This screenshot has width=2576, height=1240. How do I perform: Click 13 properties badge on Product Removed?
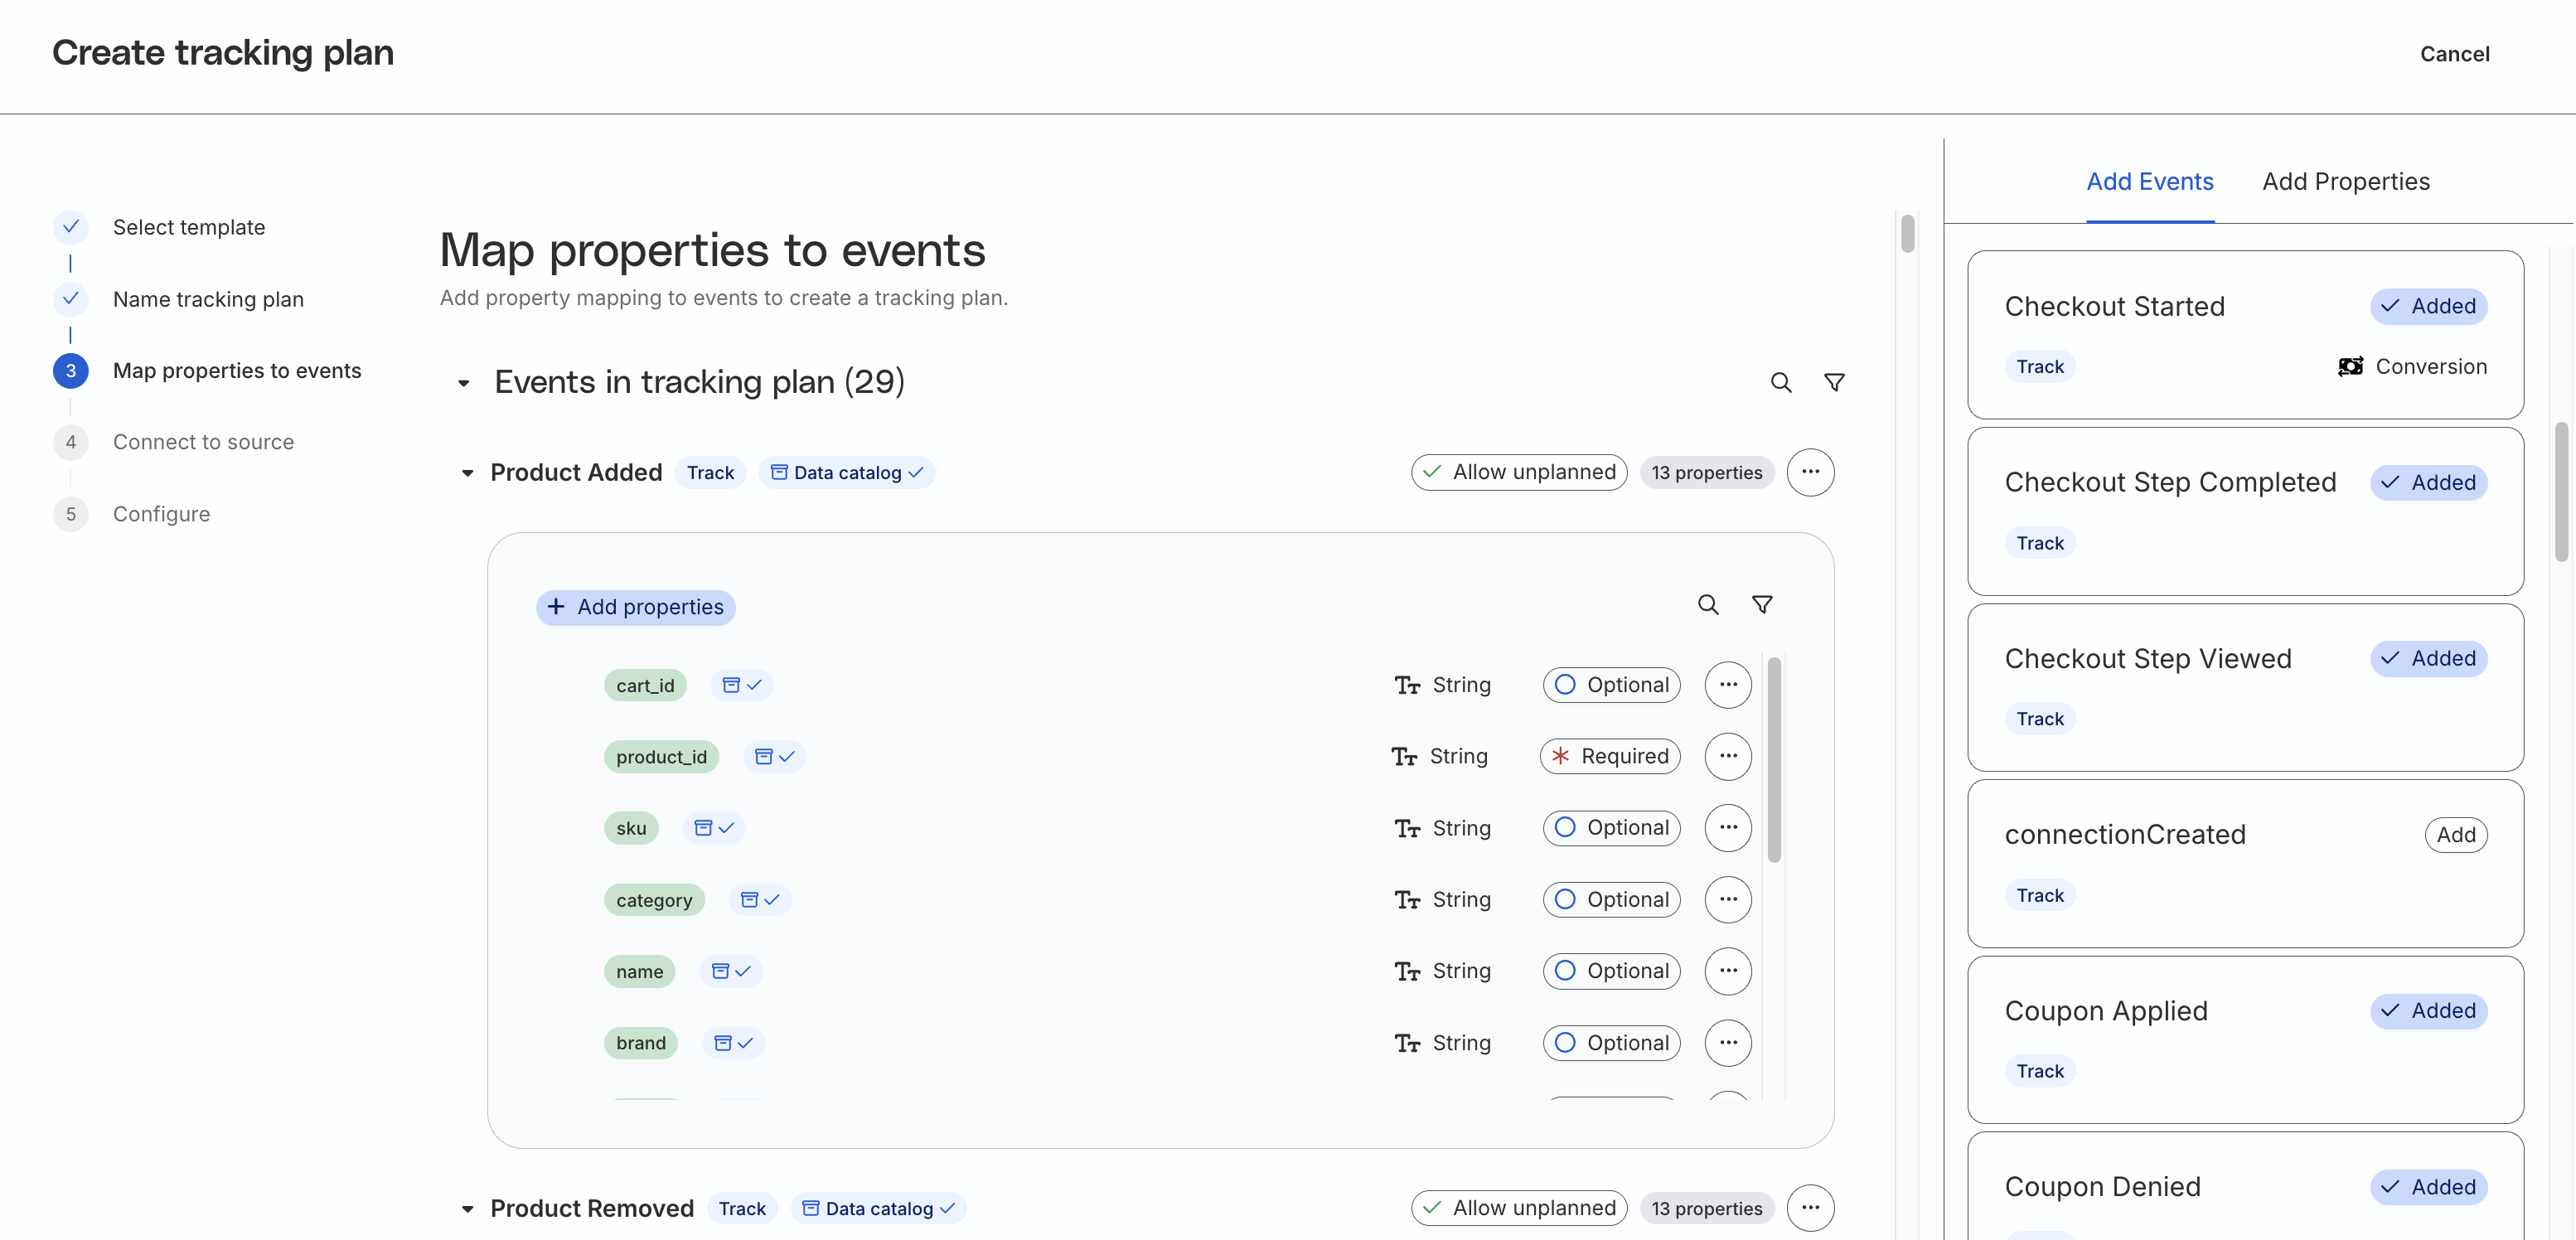coord(1706,1208)
